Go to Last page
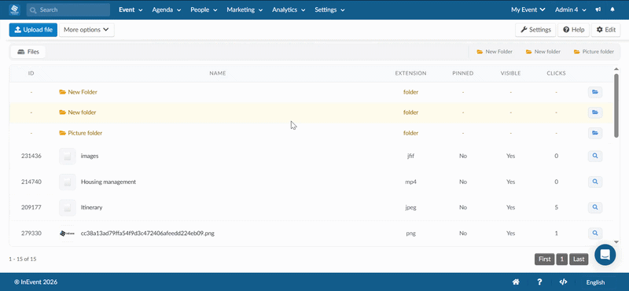 click(x=579, y=260)
